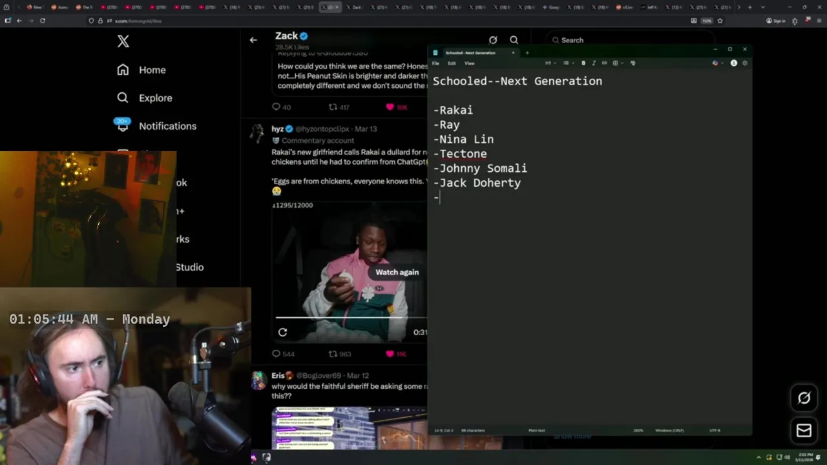Click the reply icon with 544 replies
This screenshot has height=465, width=827.
(x=276, y=354)
